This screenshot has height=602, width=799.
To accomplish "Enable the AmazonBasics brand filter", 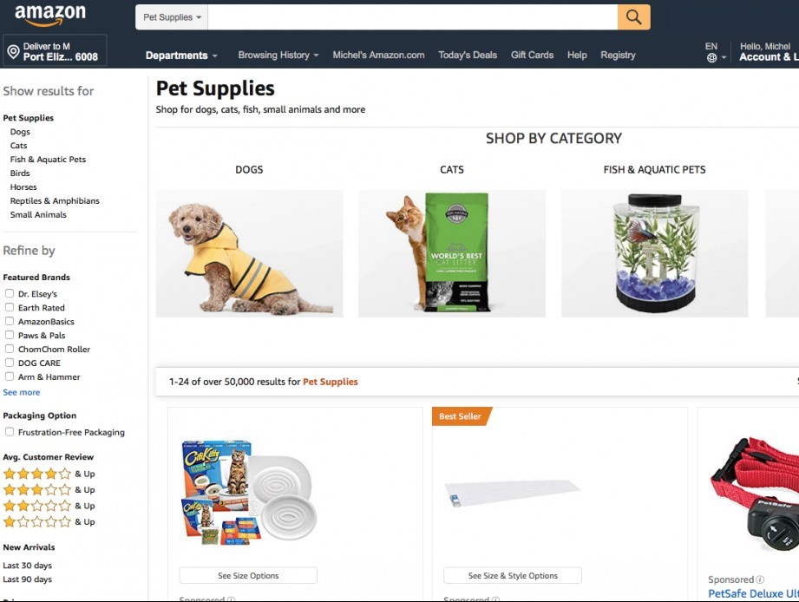I will pyautogui.click(x=10, y=321).
